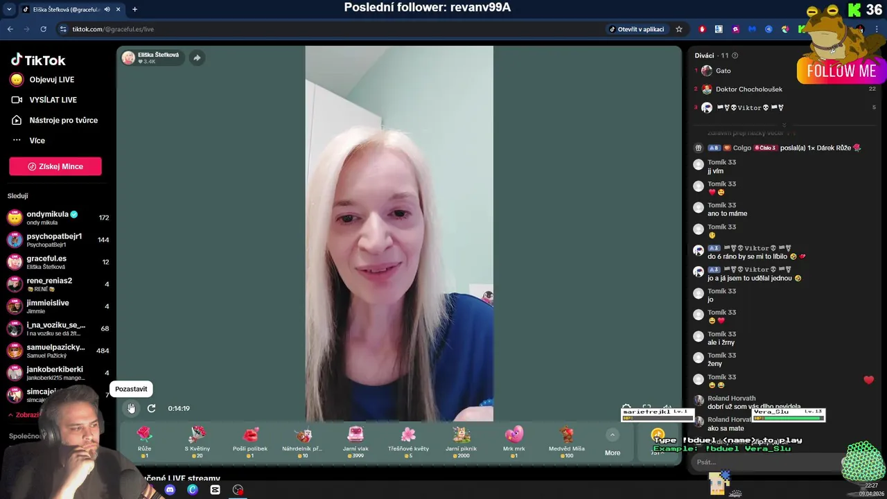Send the Jarní vlak gift
This screenshot has height=499, width=887.
tap(355, 441)
